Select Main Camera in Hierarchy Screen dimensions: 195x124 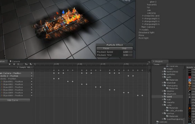tap(148, 27)
